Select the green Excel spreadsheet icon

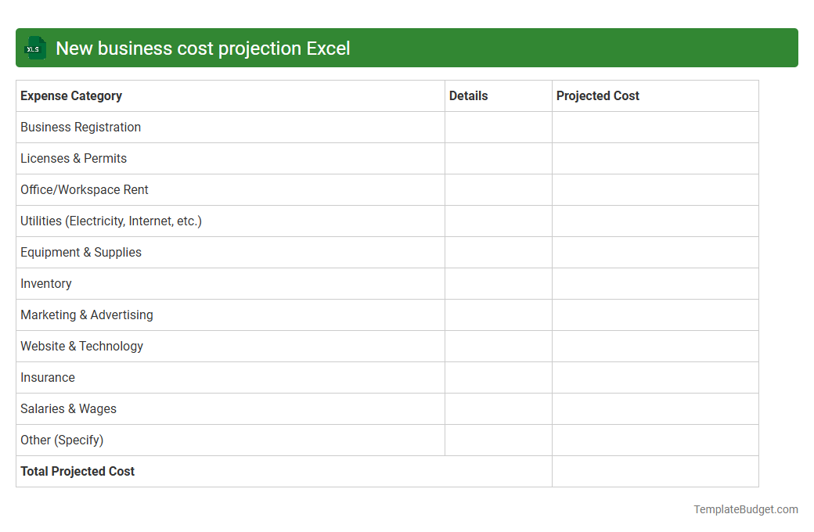[34, 48]
